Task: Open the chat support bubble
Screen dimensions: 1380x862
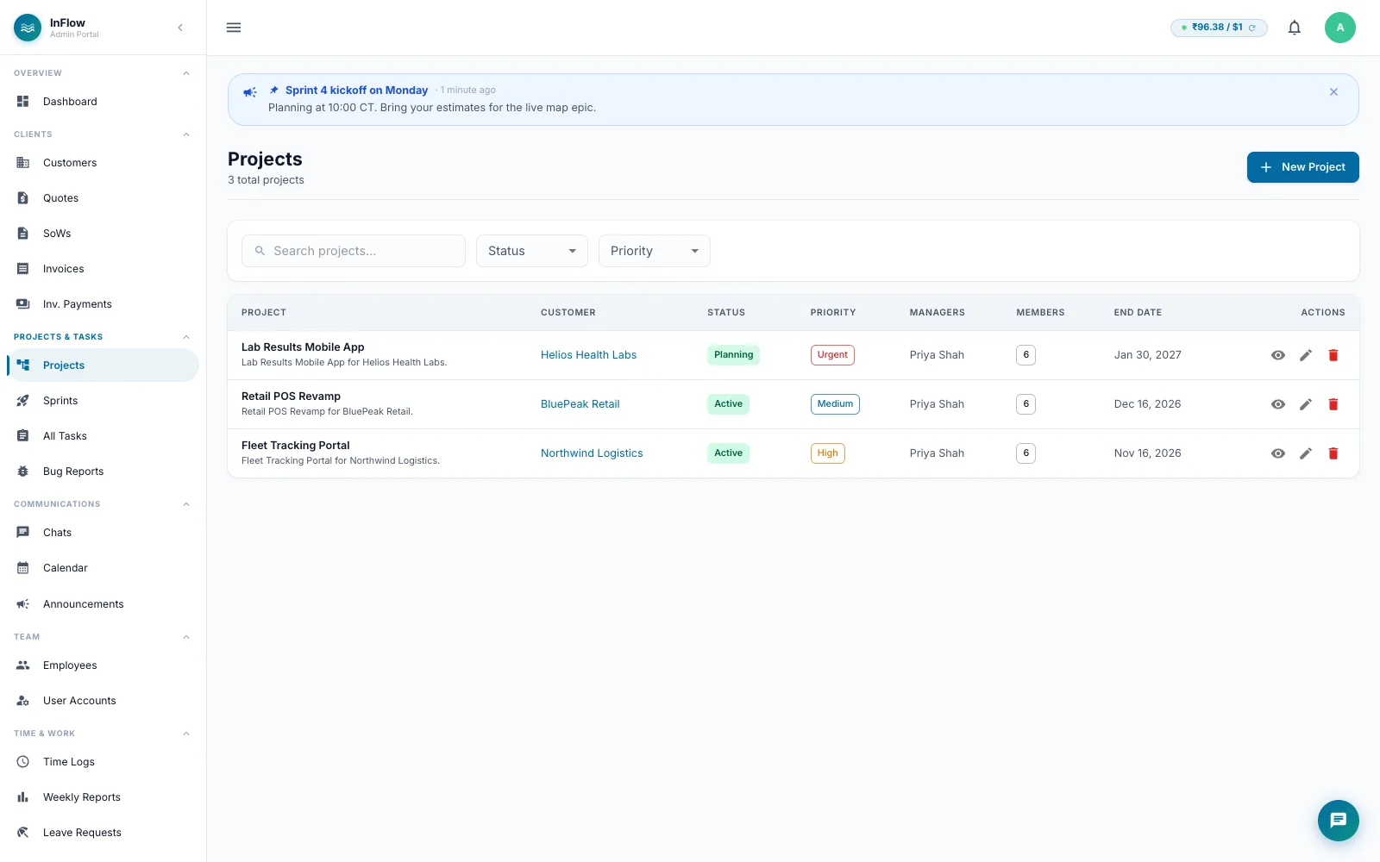Action: pyautogui.click(x=1338, y=820)
